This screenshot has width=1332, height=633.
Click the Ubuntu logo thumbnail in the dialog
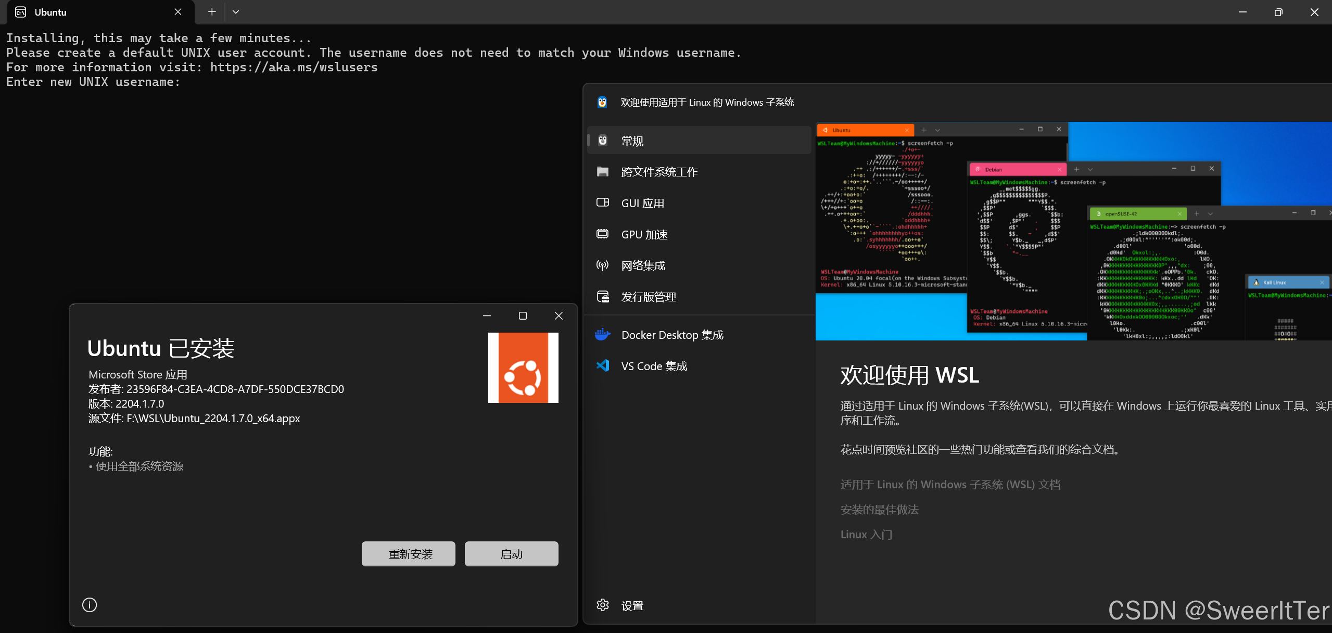coord(523,367)
